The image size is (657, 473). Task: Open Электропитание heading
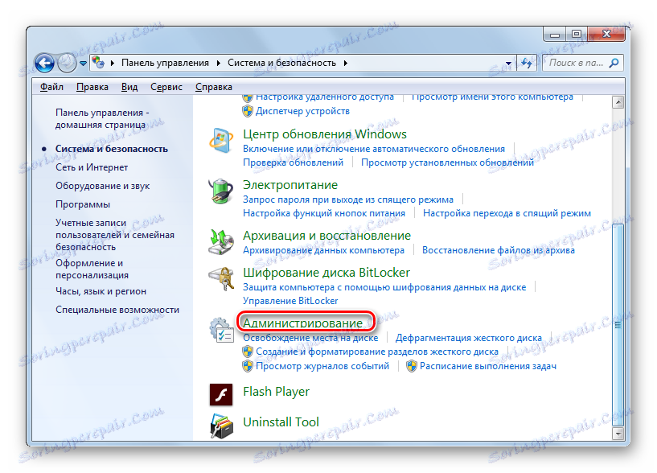[290, 185]
